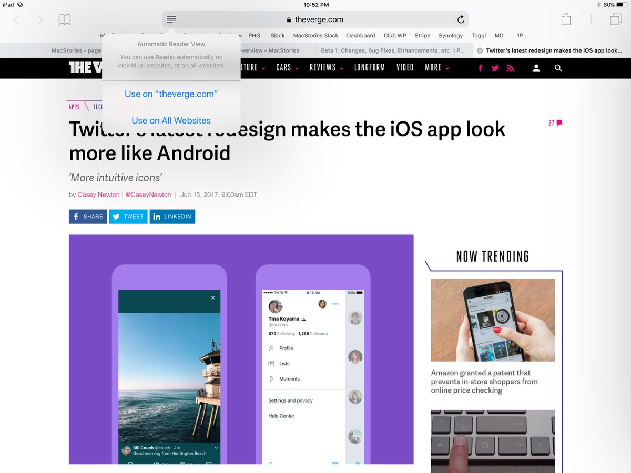
Task: Choose Use on All Websites
Action: coord(171,120)
